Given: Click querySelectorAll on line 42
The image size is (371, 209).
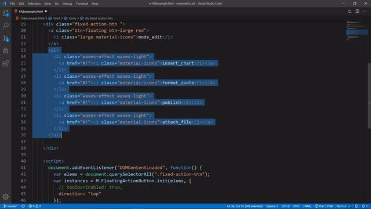Looking at the screenshot, I should (130, 174).
